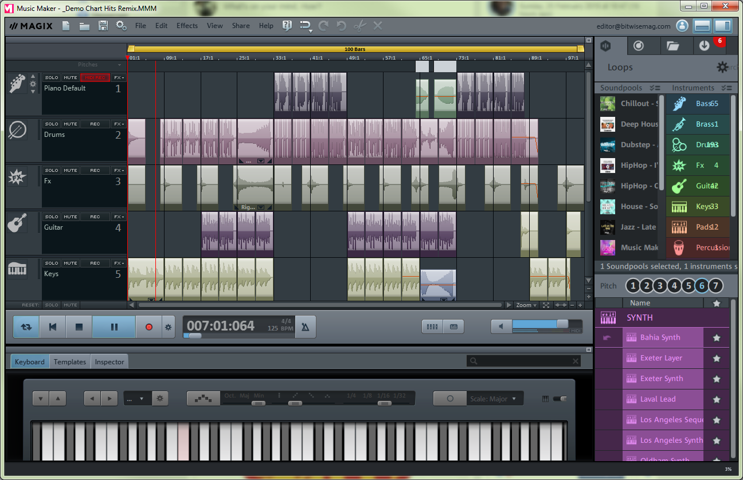The image size is (743, 480).
Task: Open the Loops settings gear
Action: coord(721,67)
